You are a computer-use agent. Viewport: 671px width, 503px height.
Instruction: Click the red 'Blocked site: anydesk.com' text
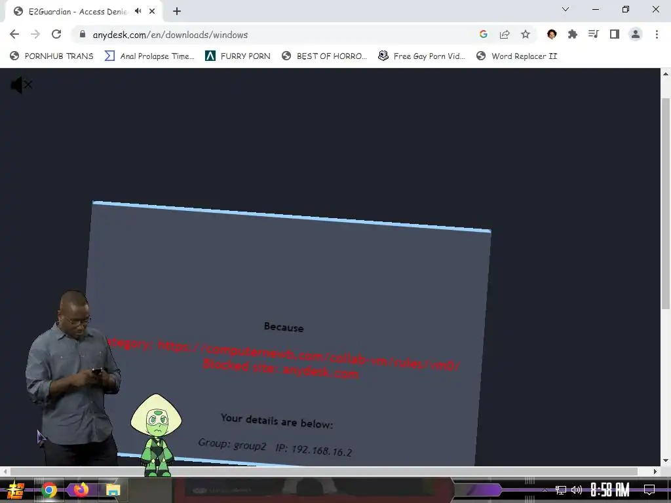pos(280,368)
